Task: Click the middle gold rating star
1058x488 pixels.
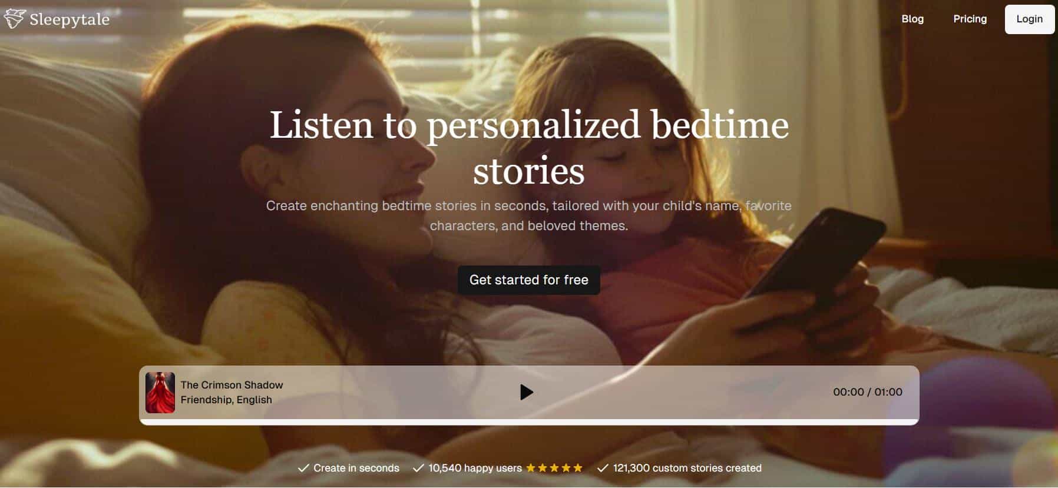Action: 554,469
